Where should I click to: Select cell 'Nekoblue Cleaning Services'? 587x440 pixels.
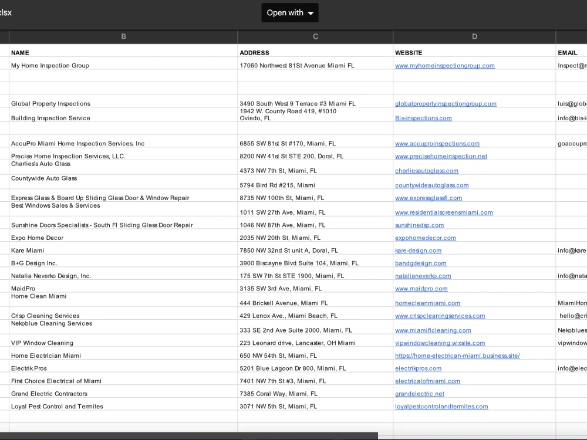[123, 327]
